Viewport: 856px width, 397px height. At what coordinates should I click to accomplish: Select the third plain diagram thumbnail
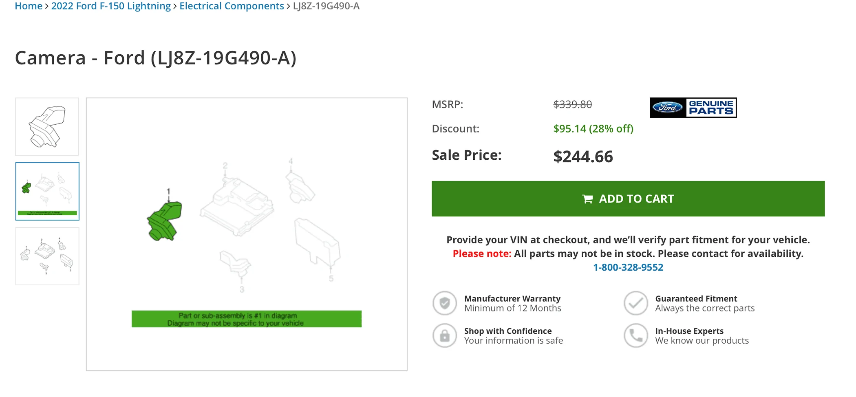coord(47,256)
